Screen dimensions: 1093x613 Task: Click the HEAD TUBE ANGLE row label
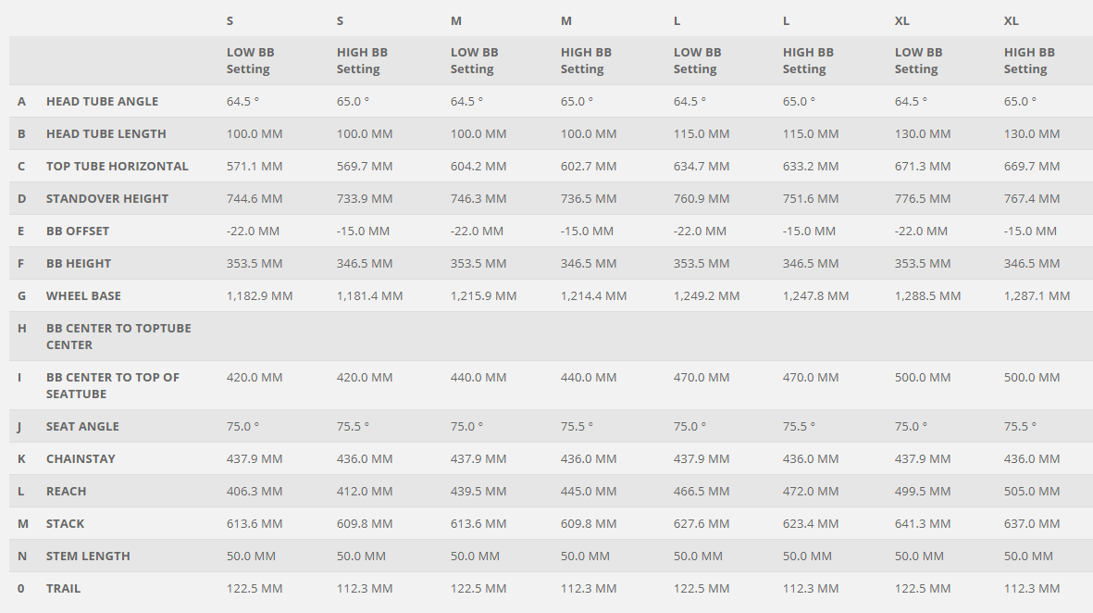[x=102, y=101]
